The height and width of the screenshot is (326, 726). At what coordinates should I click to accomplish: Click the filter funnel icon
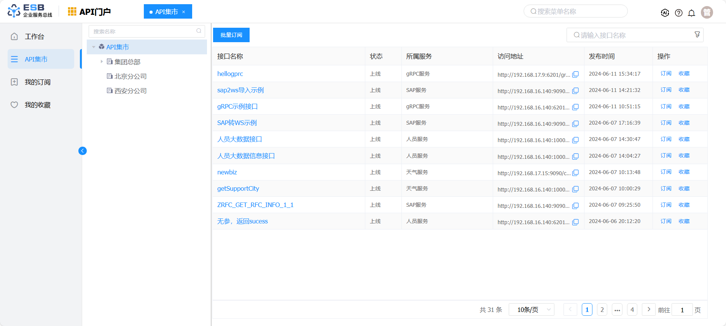(697, 35)
